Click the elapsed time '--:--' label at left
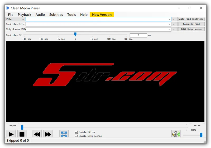The width and height of the screenshot is (211, 148). (x=13, y=126)
